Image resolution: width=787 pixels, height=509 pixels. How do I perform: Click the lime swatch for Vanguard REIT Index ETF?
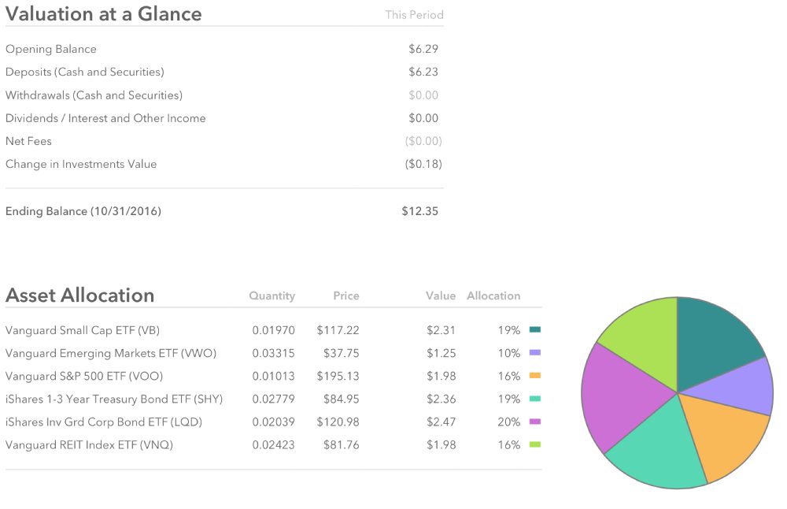pos(535,444)
